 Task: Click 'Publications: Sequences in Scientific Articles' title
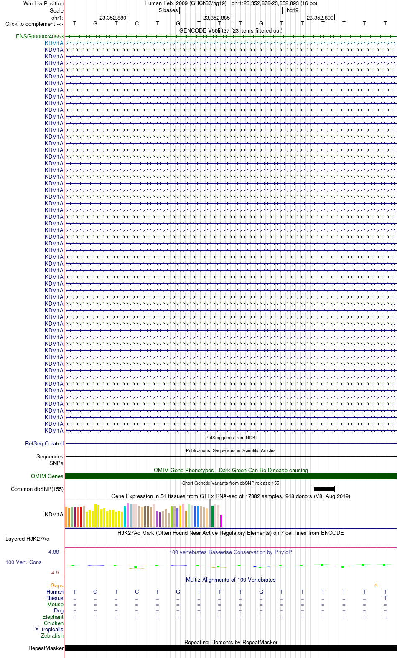pyautogui.click(x=231, y=451)
